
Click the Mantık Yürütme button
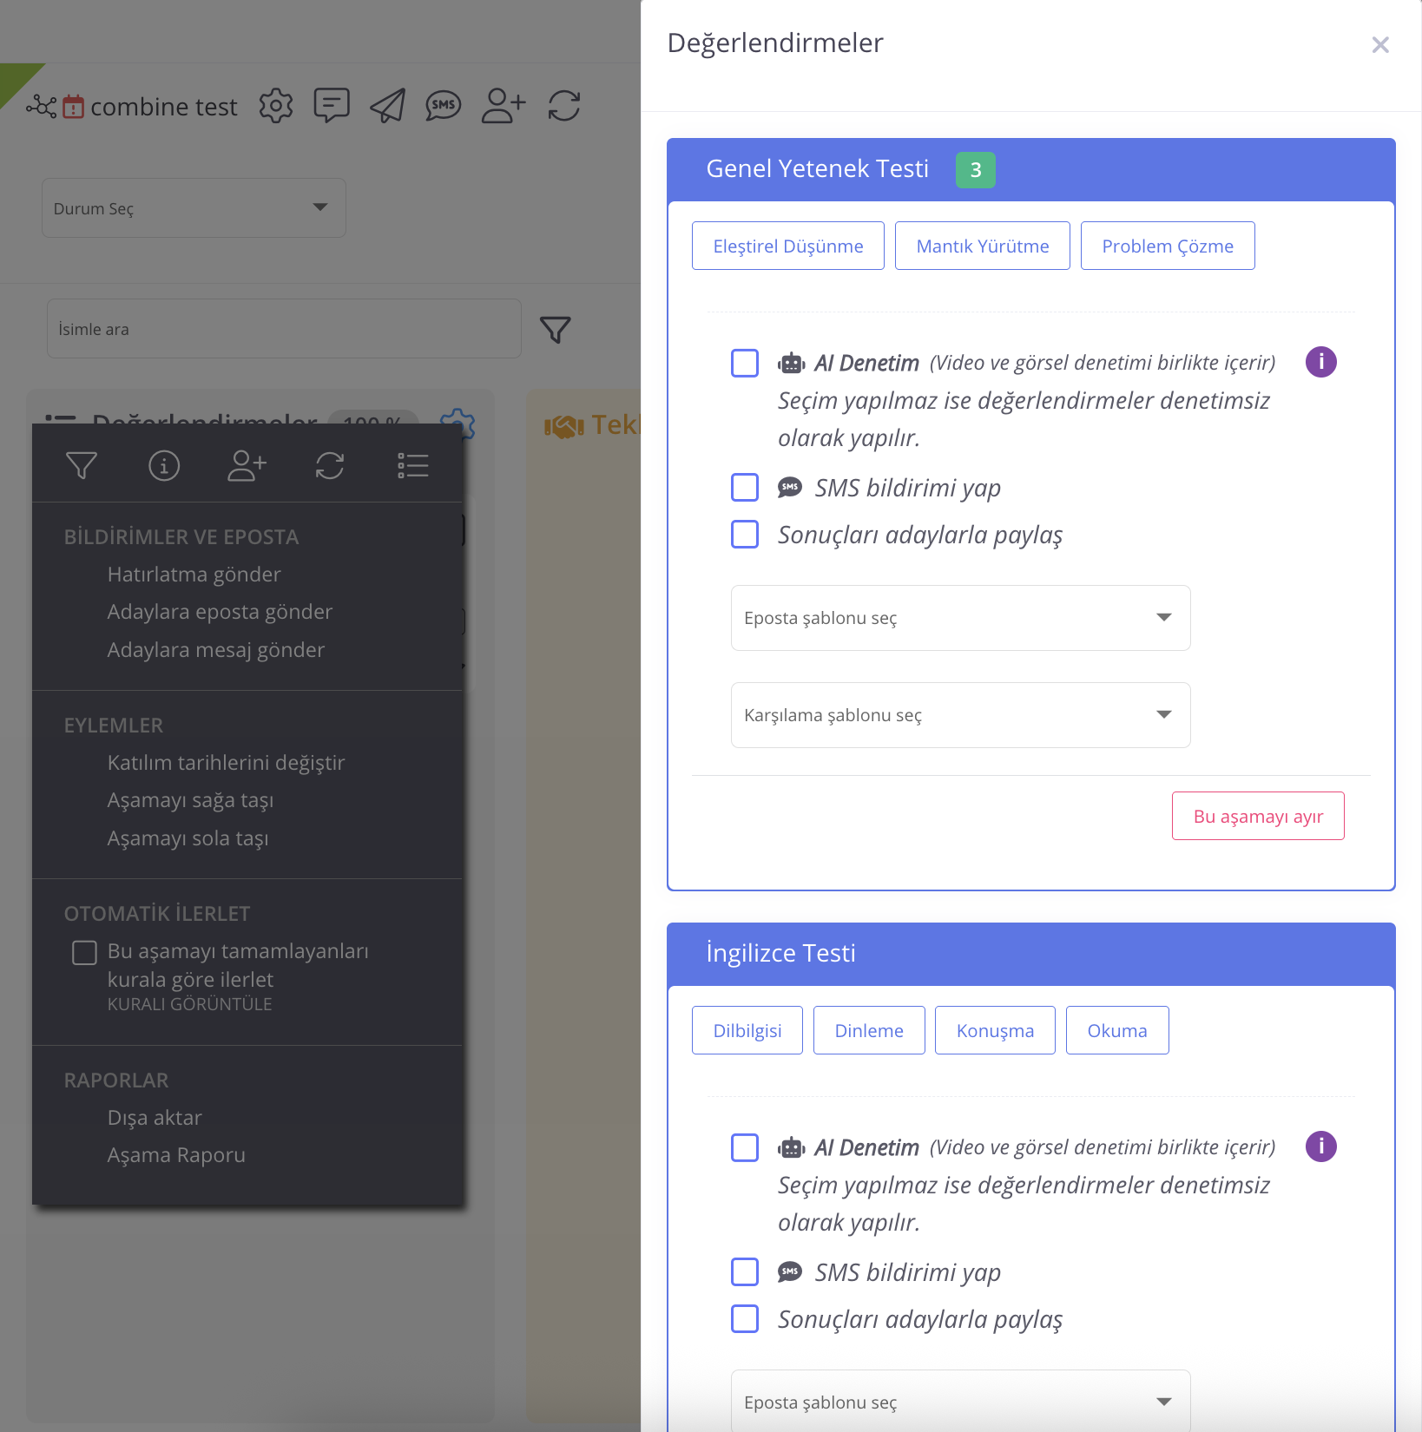coord(983,246)
